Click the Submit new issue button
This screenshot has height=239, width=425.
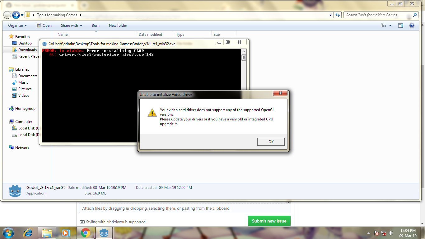click(269, 221)
